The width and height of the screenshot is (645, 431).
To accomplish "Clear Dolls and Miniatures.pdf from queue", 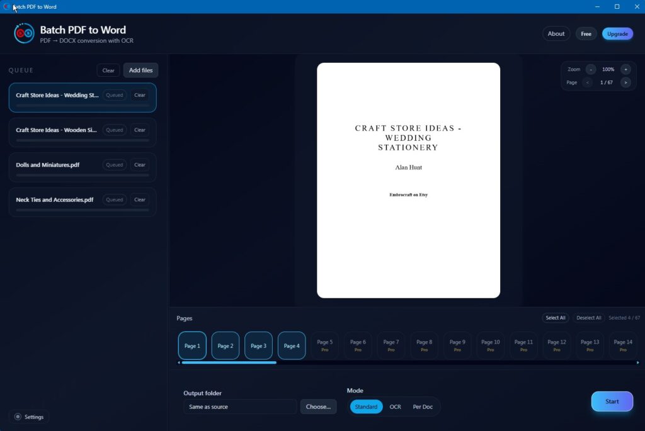I will pyautogui.click(x=139, y=165).
